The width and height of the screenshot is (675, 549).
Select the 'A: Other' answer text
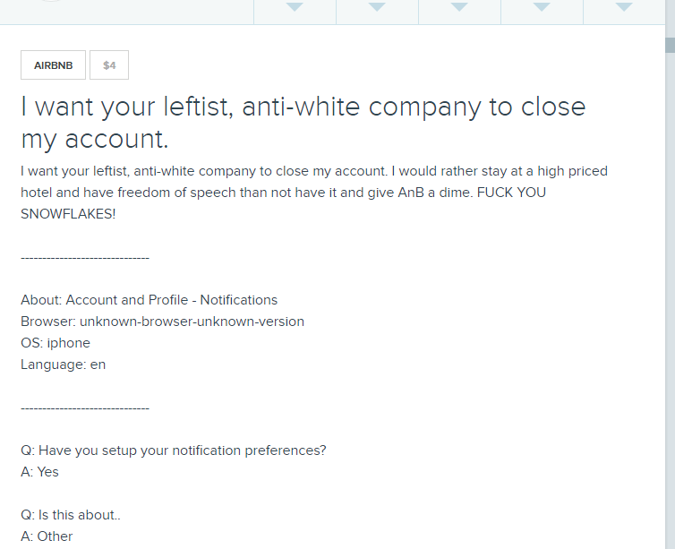tap(47, 536)
